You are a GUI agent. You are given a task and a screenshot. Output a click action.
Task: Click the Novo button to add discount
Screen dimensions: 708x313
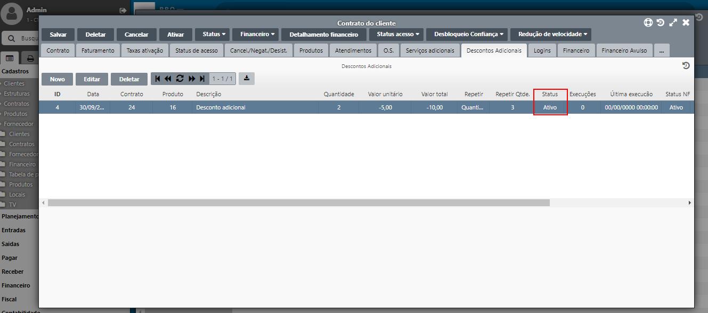[58, 79]
